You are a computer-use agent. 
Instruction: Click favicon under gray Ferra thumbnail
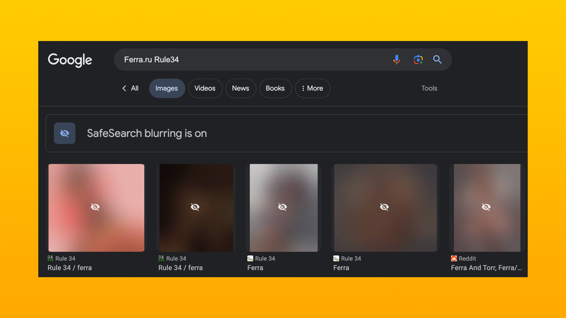[250, 258]
